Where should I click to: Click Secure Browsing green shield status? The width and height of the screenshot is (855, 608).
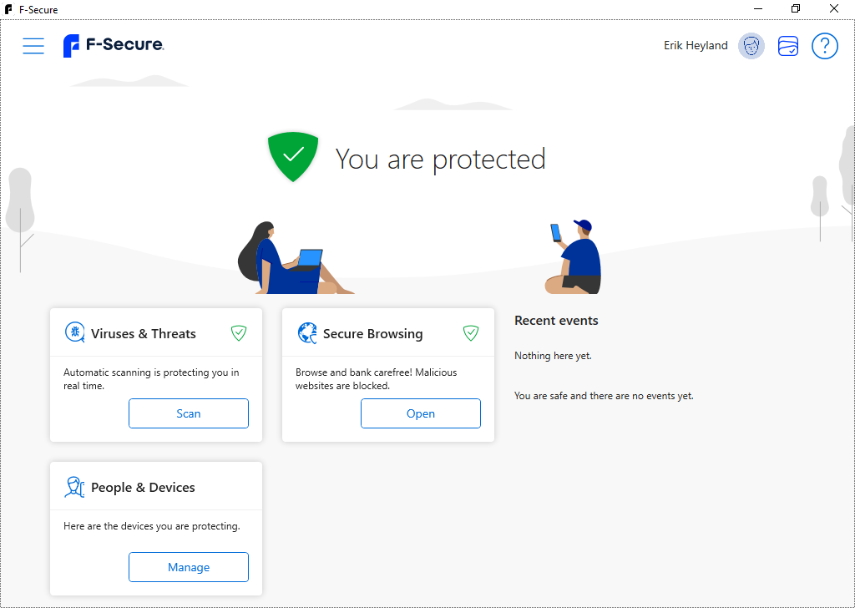click(471, 333)
